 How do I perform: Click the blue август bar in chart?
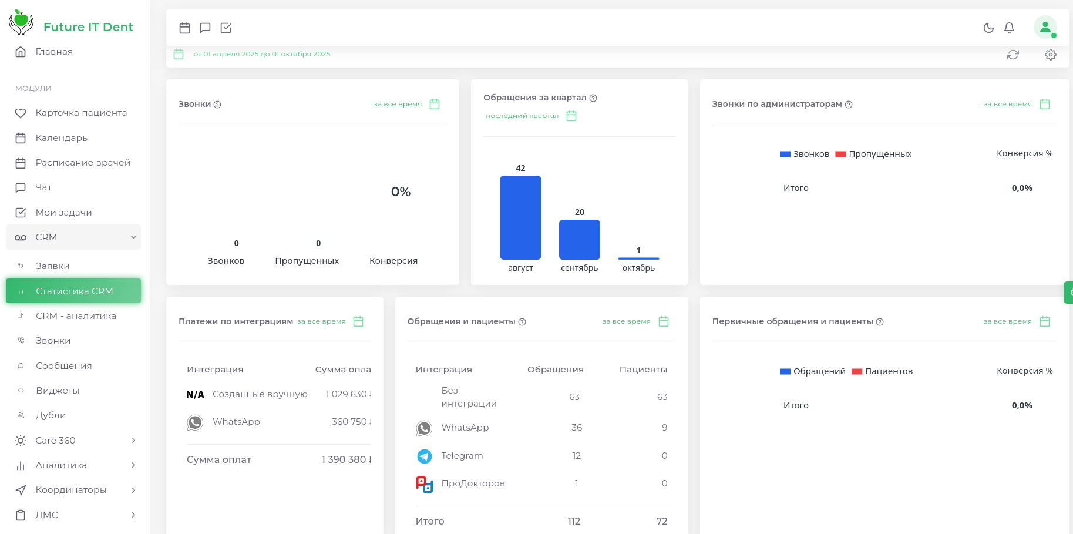point(520,217)
